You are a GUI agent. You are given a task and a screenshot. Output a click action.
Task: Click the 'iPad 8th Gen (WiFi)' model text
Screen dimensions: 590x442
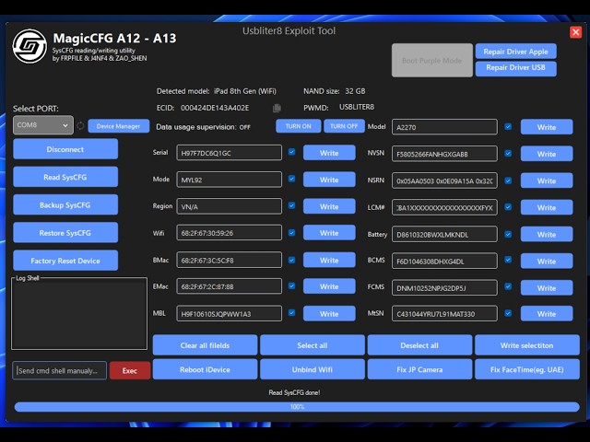245,91
